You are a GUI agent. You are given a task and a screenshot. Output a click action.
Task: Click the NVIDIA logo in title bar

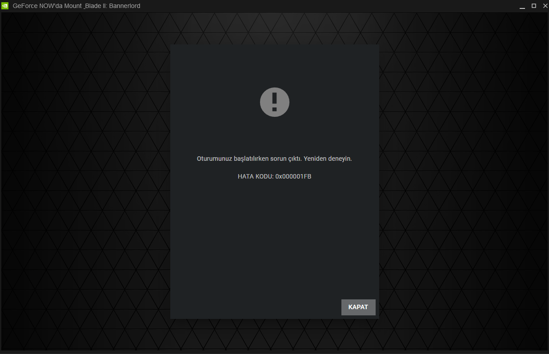click(5, 6)
